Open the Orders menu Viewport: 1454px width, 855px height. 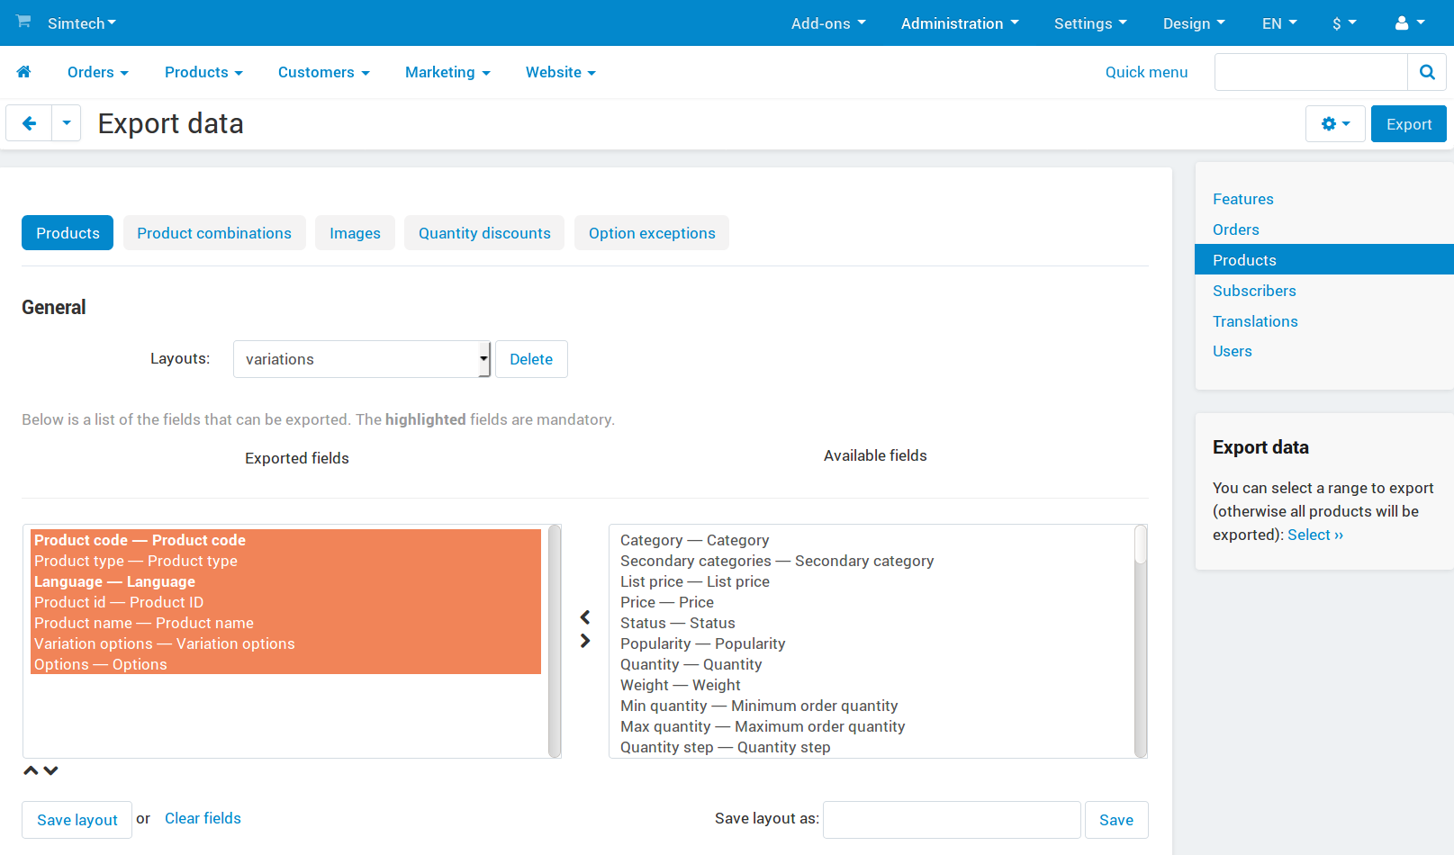(98, 72)
